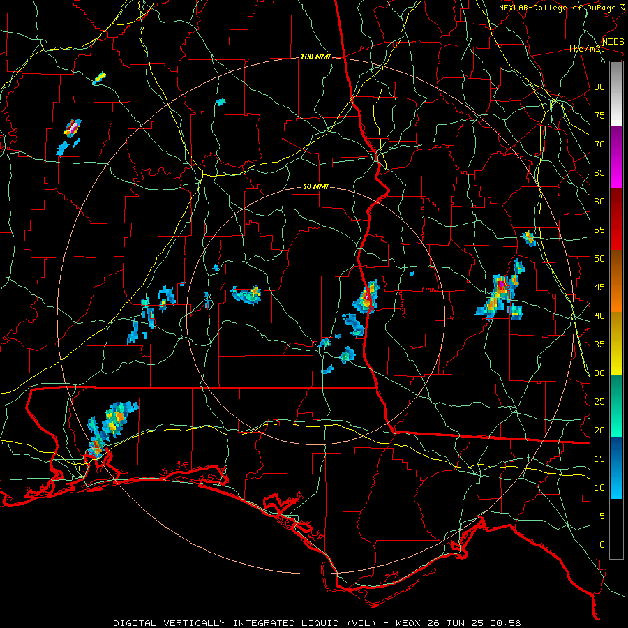Viewport: 628px width, 628px height.
Task: Pick the white-gray top segment of the color bar
Action: click(x=616, y=94)
